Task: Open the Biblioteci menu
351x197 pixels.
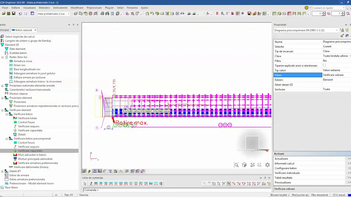Action: pos(44,8)
